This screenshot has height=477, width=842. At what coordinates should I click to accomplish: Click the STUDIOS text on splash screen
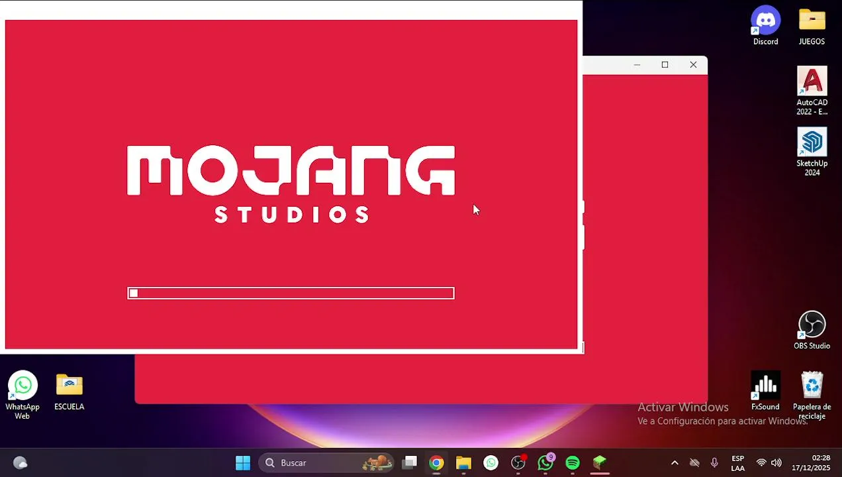click(x=292, y=215)
